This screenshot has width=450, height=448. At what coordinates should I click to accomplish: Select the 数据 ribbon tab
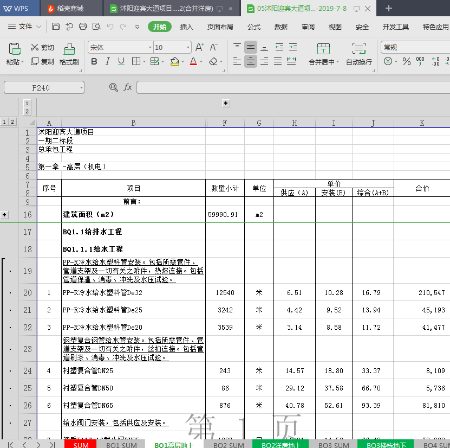pos(281,27)
